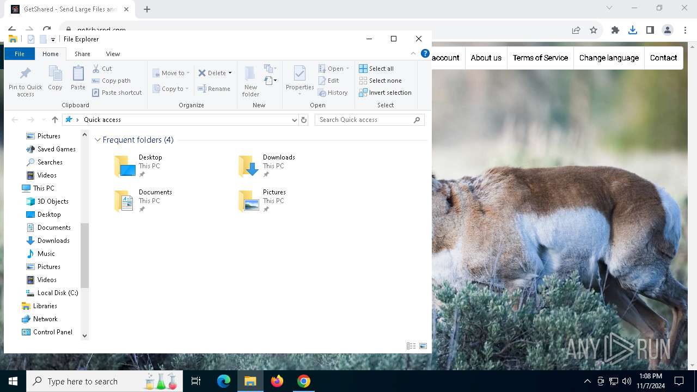This screenshot has width=697, height=392.
Task: Open the History ribbon item
Action: (333, 93)
